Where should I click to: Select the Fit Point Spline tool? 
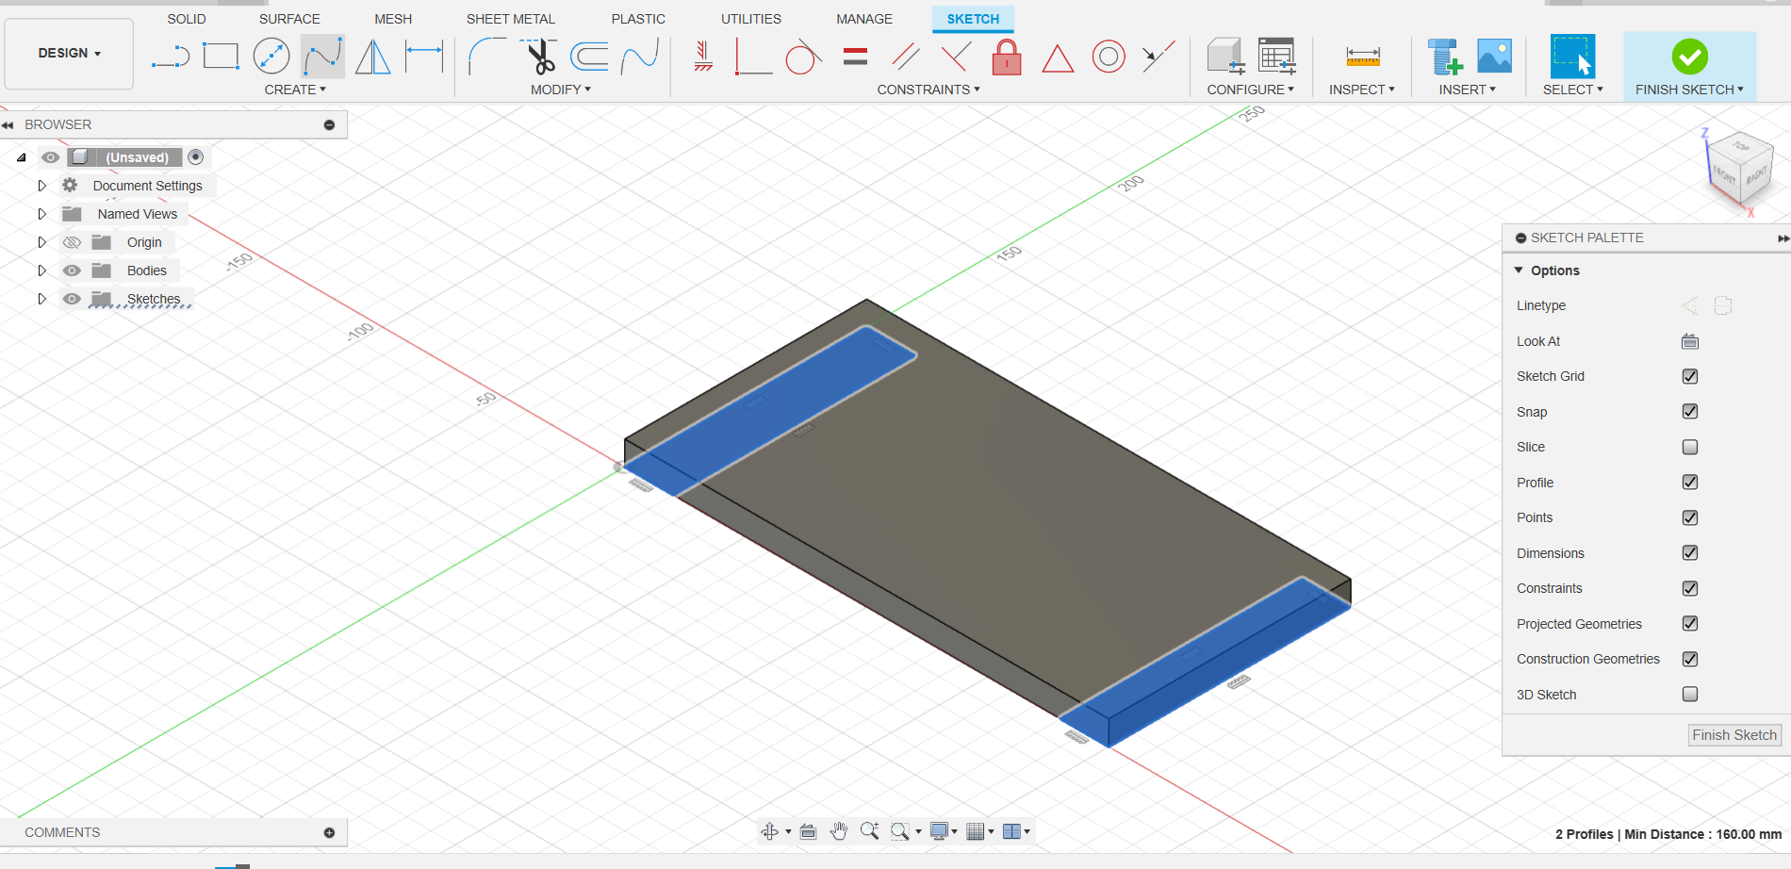point(322,57)
